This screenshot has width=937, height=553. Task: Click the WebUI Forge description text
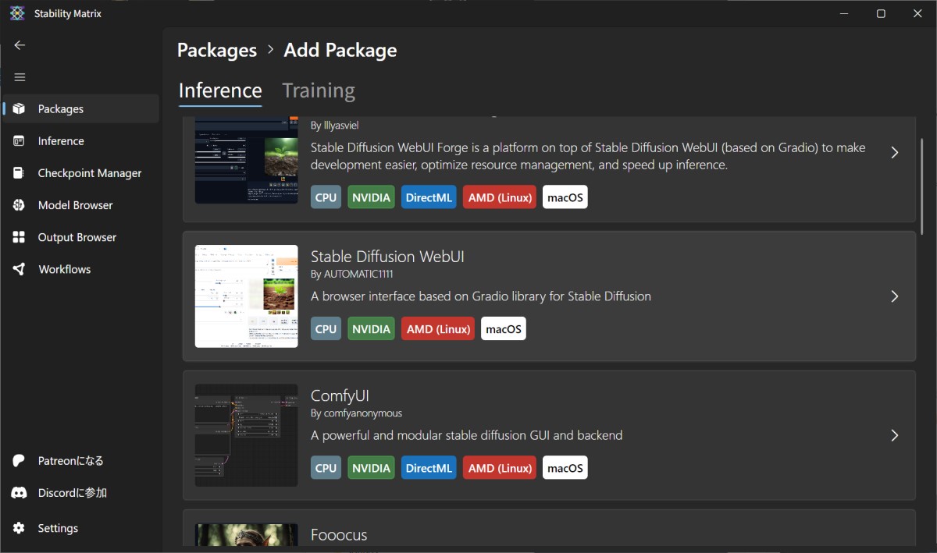[x=588, y=156]
